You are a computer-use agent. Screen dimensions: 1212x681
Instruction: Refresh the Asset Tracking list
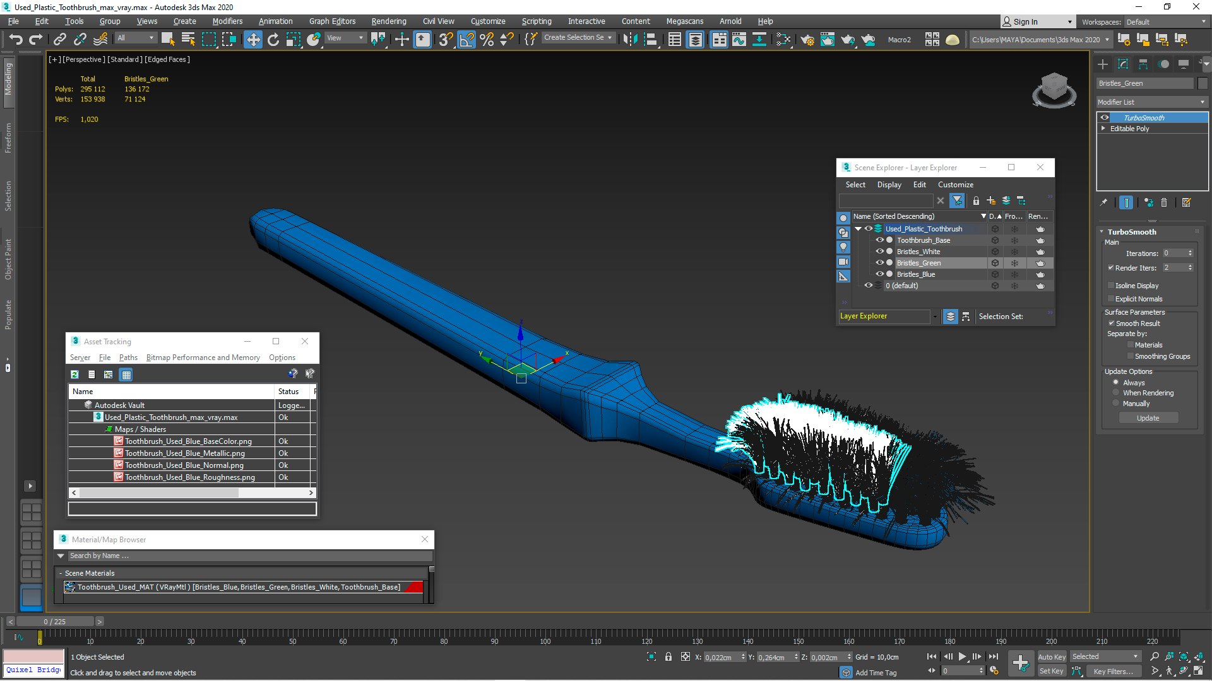tap(74, 375)
